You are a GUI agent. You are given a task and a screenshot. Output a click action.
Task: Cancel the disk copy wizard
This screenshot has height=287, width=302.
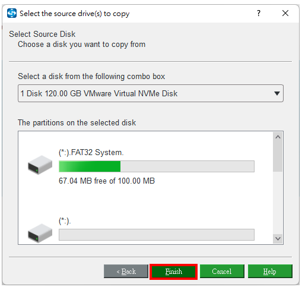pos(222,272)
